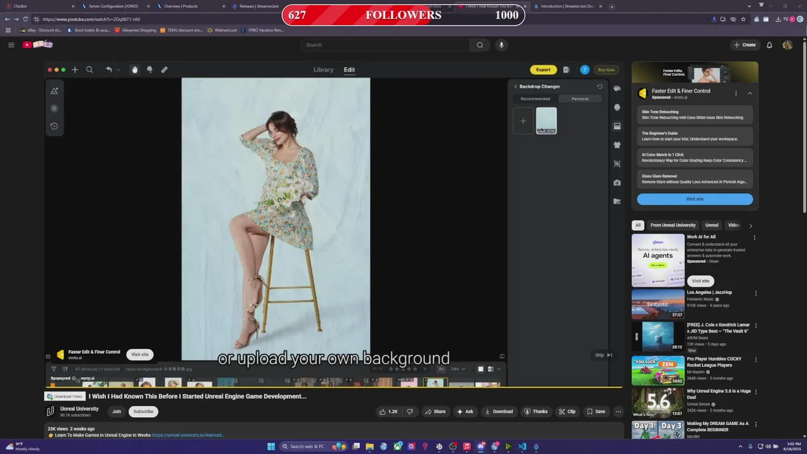Open a new browser tab
The image size is (807, 454).
[x=612, y=6]
